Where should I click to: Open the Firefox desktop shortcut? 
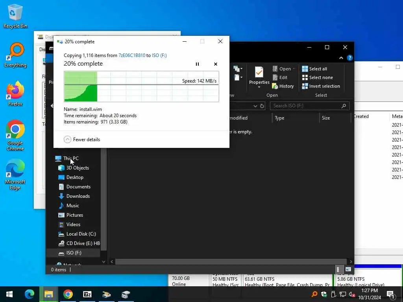(x=15, y=94)
